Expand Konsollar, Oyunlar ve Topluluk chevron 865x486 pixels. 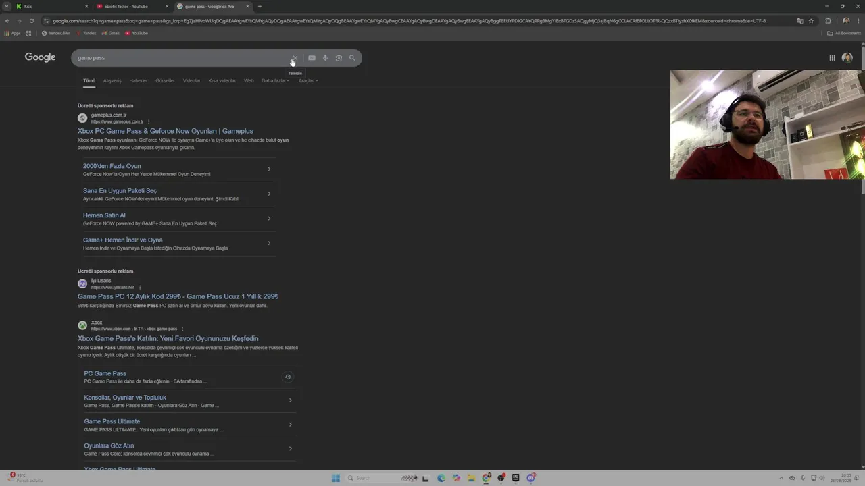[x=291, y=400]
